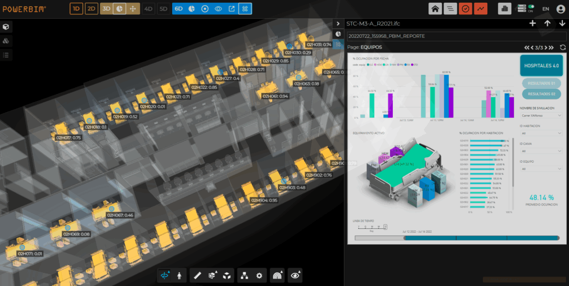Select the 1D view mode

(x=77, y=9)
